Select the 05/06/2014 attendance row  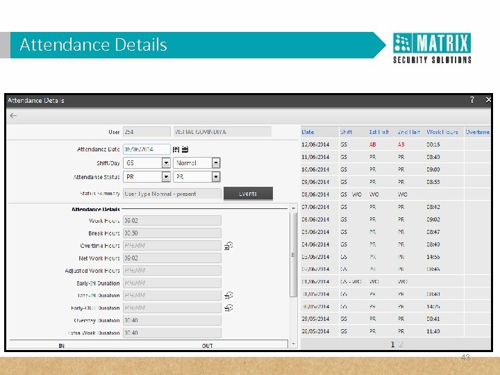(396, 232)
